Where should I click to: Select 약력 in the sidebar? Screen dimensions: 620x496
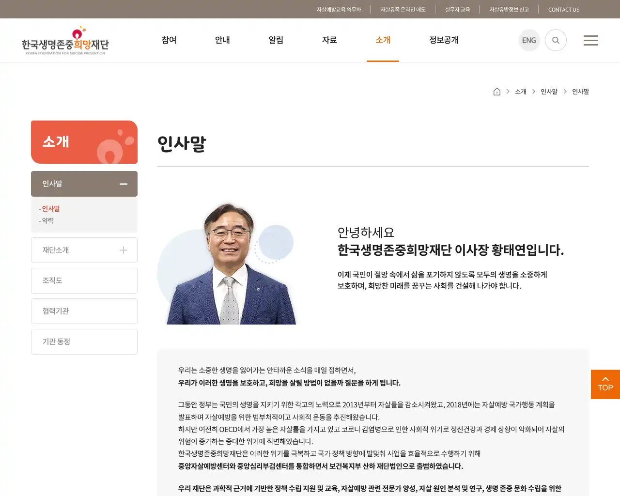tap(47, 220)
